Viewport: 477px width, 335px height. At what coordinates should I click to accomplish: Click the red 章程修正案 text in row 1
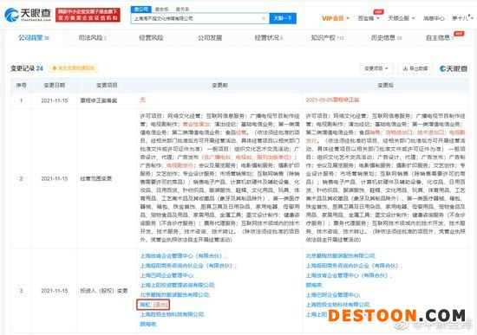332,100
